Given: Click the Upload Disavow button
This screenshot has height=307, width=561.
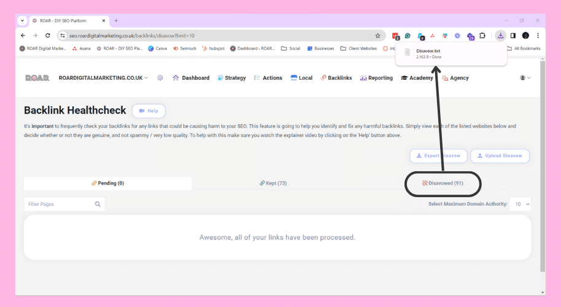Looking at the screenshot, I should pos(500,156).
